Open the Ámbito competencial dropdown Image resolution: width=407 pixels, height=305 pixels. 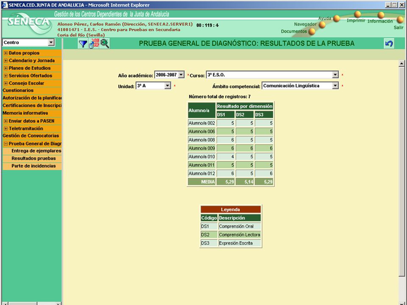click(335, 86)
